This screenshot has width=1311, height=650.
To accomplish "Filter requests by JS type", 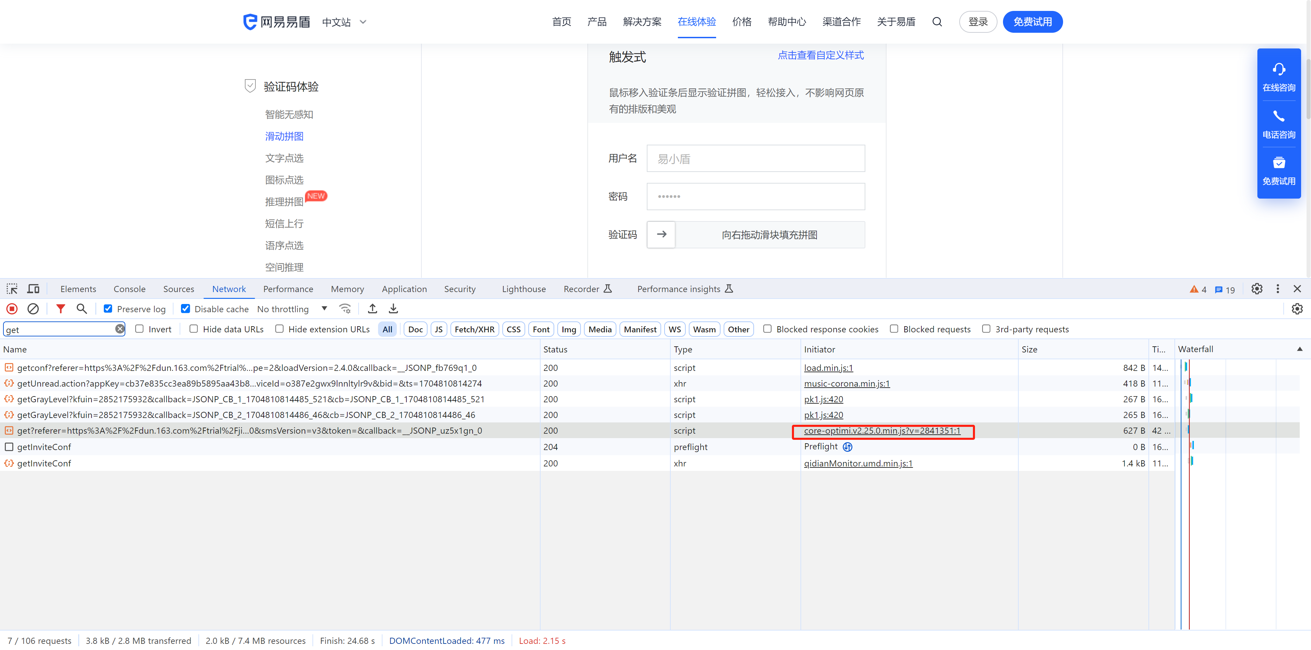I will tap(438, 329).
